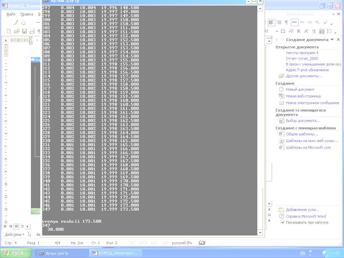The height and width of the screenshot is (258, 344).
Task: Open the 'Файл' menu
Action: [11, 14]
